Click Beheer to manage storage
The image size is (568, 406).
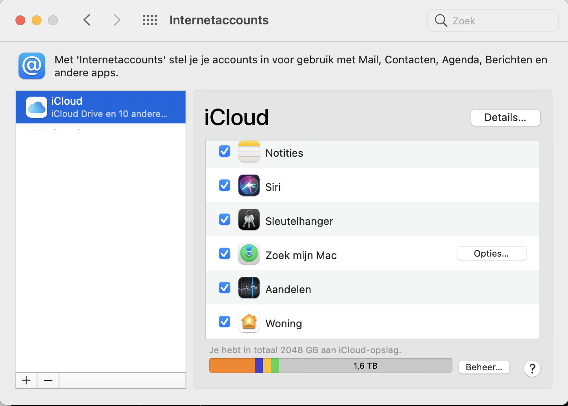click(484, 367)
